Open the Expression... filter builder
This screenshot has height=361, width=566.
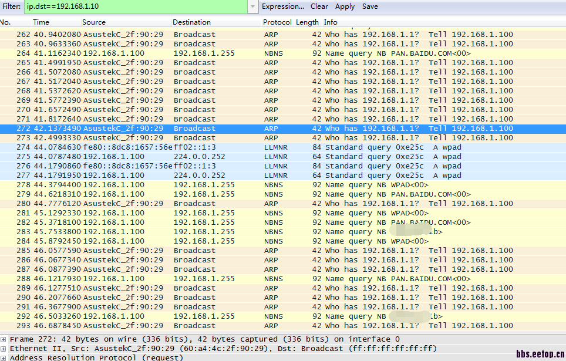pos(282,6)
